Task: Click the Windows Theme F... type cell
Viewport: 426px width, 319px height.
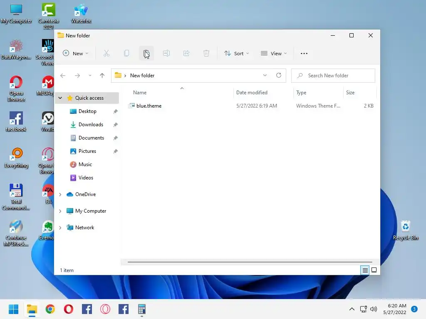Action: [318, 106]
